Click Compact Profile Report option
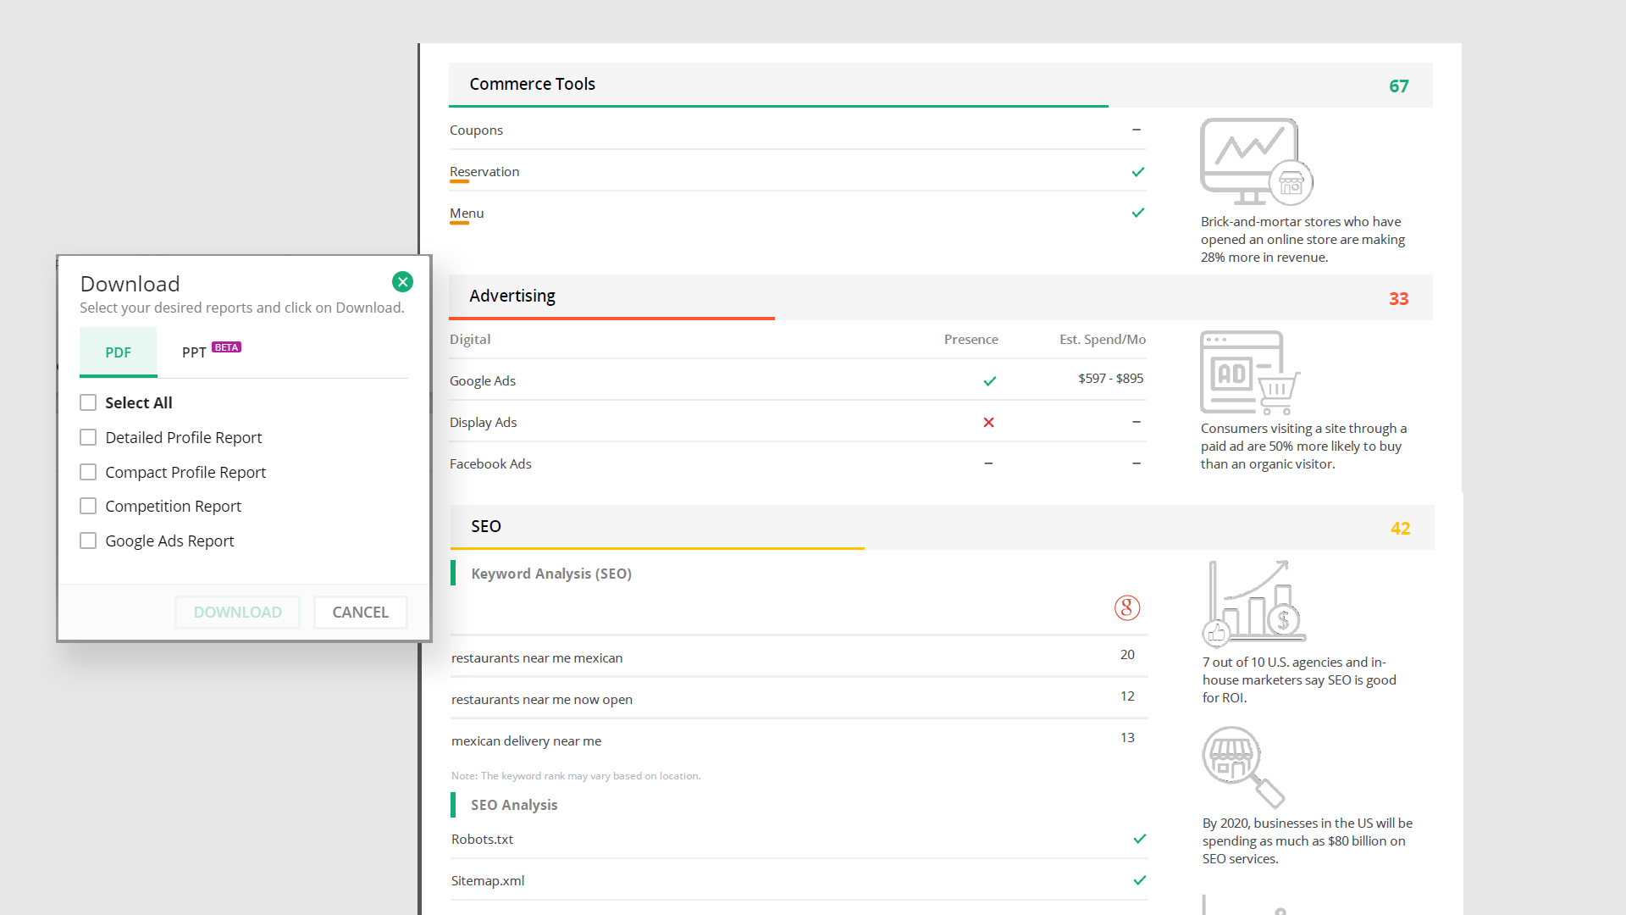 (x=87, y=470)
